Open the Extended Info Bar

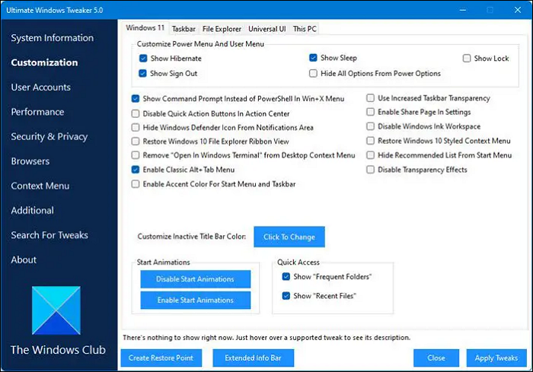tap(253, 358)
